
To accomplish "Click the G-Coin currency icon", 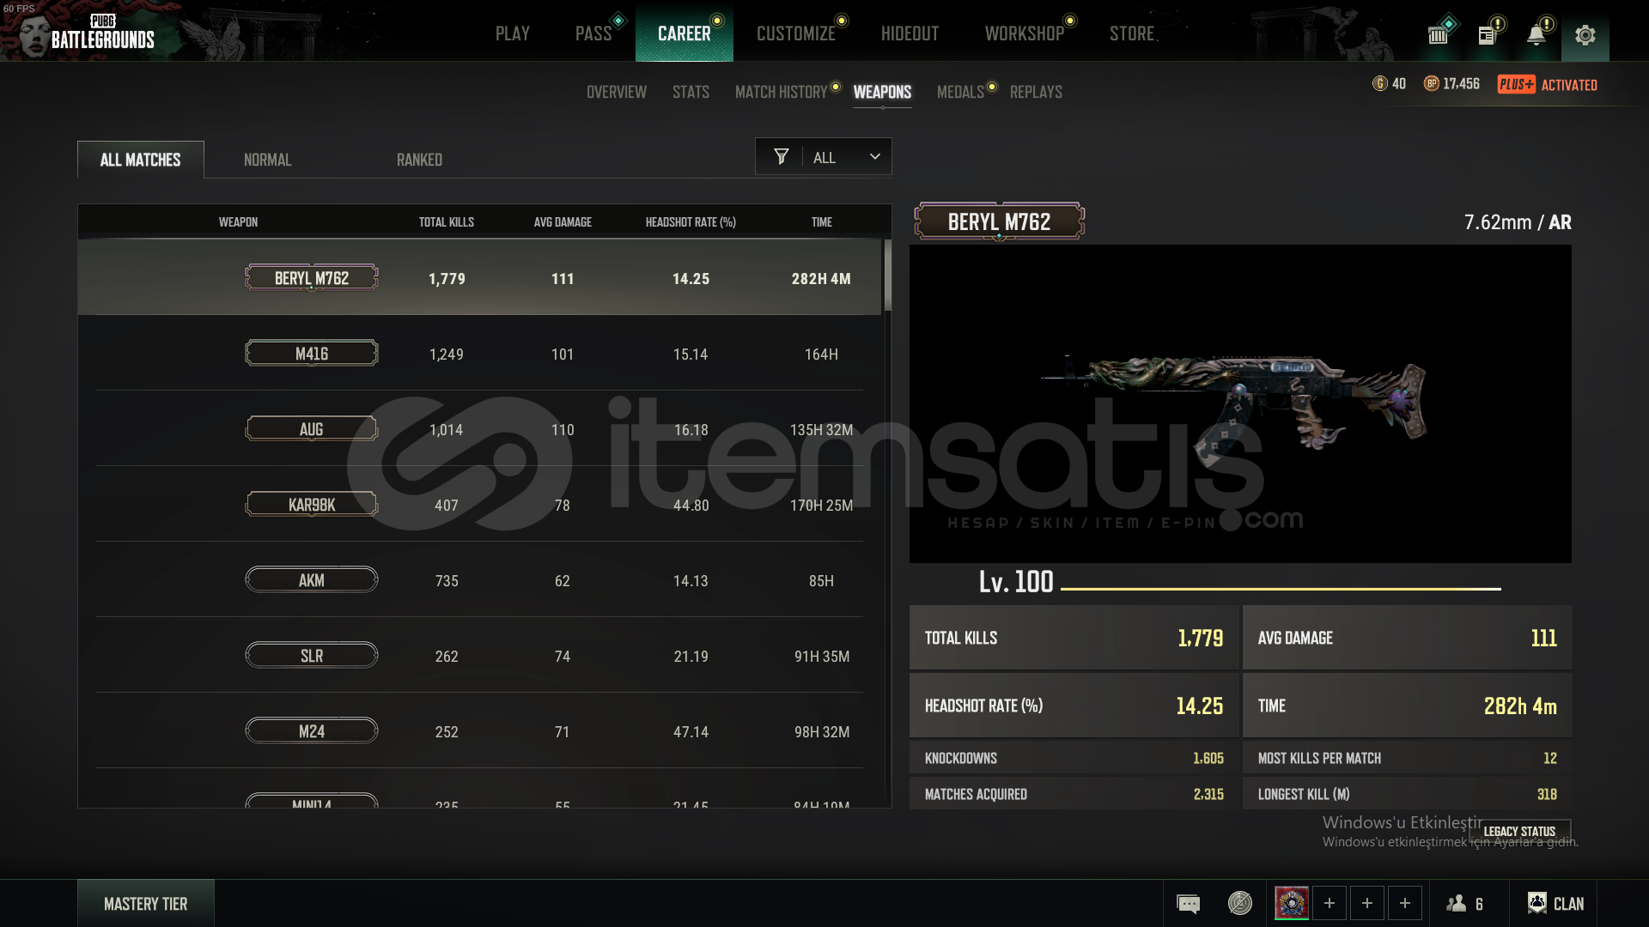I will click(x=1380, y=83).
